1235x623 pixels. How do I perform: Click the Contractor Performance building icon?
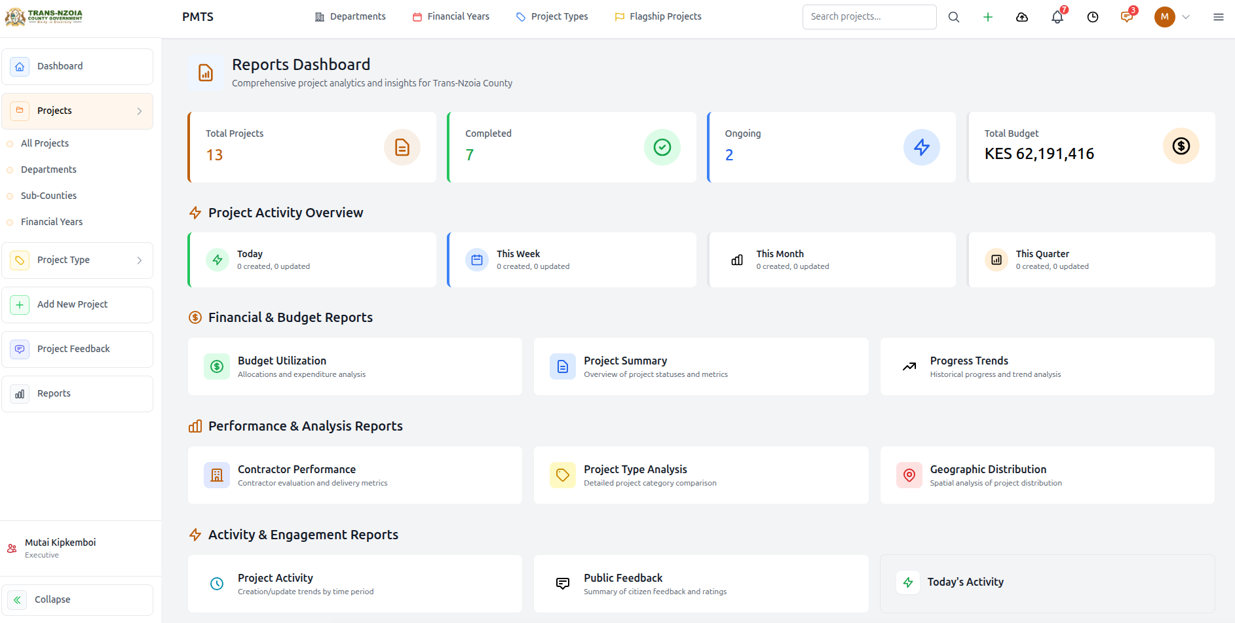click(x=217, y=475)
